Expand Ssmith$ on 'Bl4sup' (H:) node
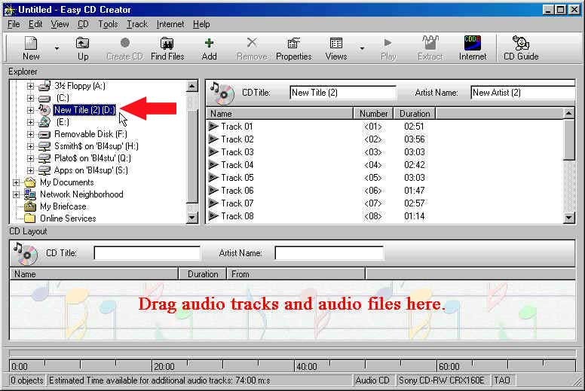 click(31, 146)
